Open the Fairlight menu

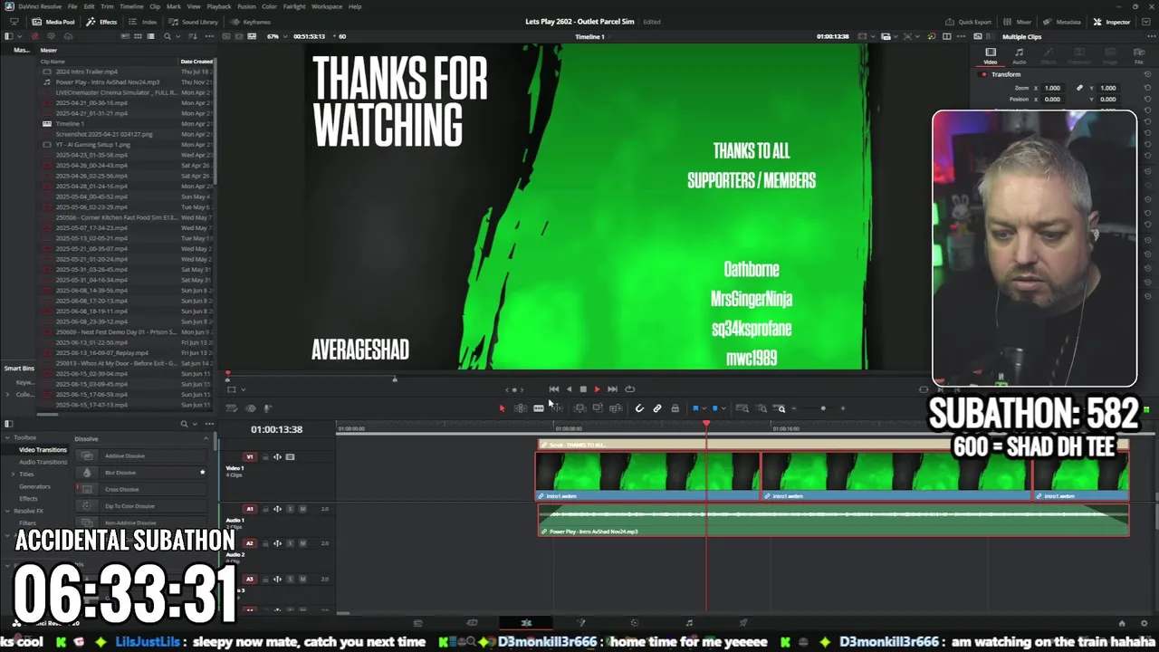pyautogui.click(x=294, y=6)
